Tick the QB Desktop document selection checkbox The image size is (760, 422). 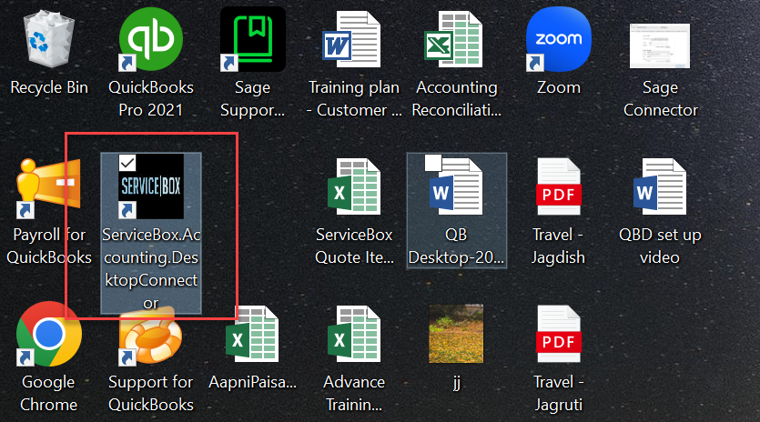(x=433, y=163)
